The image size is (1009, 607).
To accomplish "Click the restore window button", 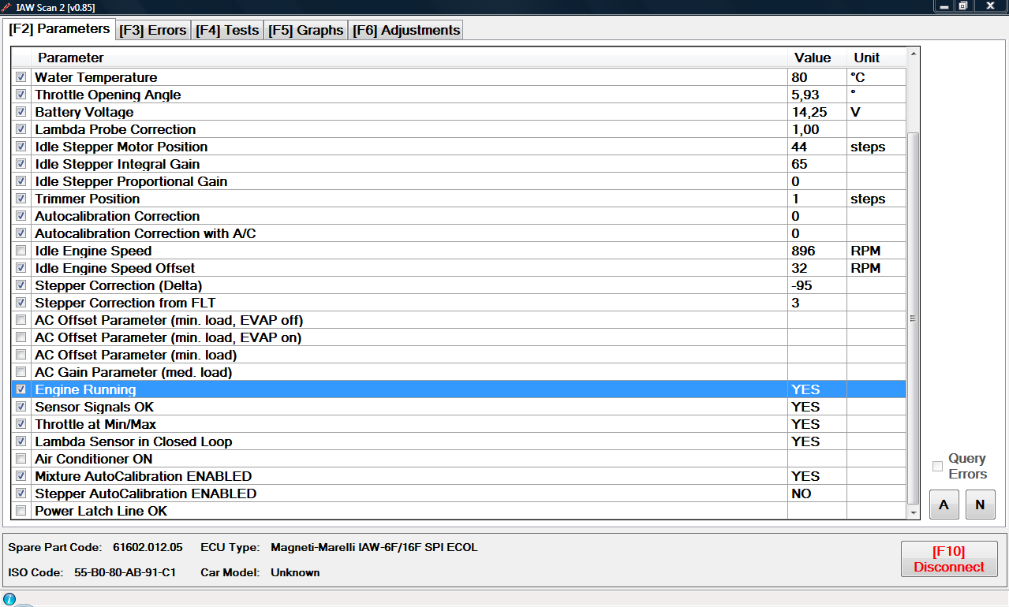I will [963, 6].
